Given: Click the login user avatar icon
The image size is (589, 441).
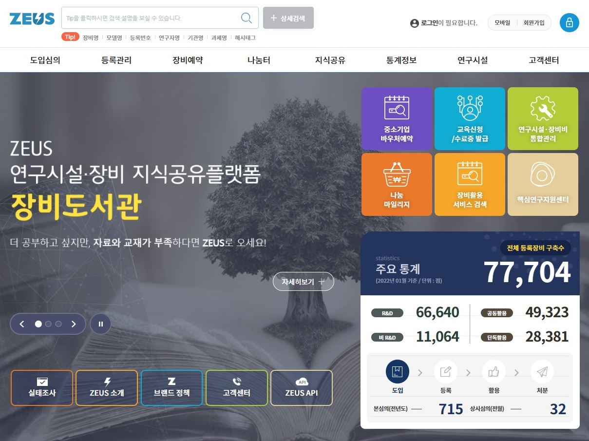Looking at the screenshot, I should tap(415, 23).
